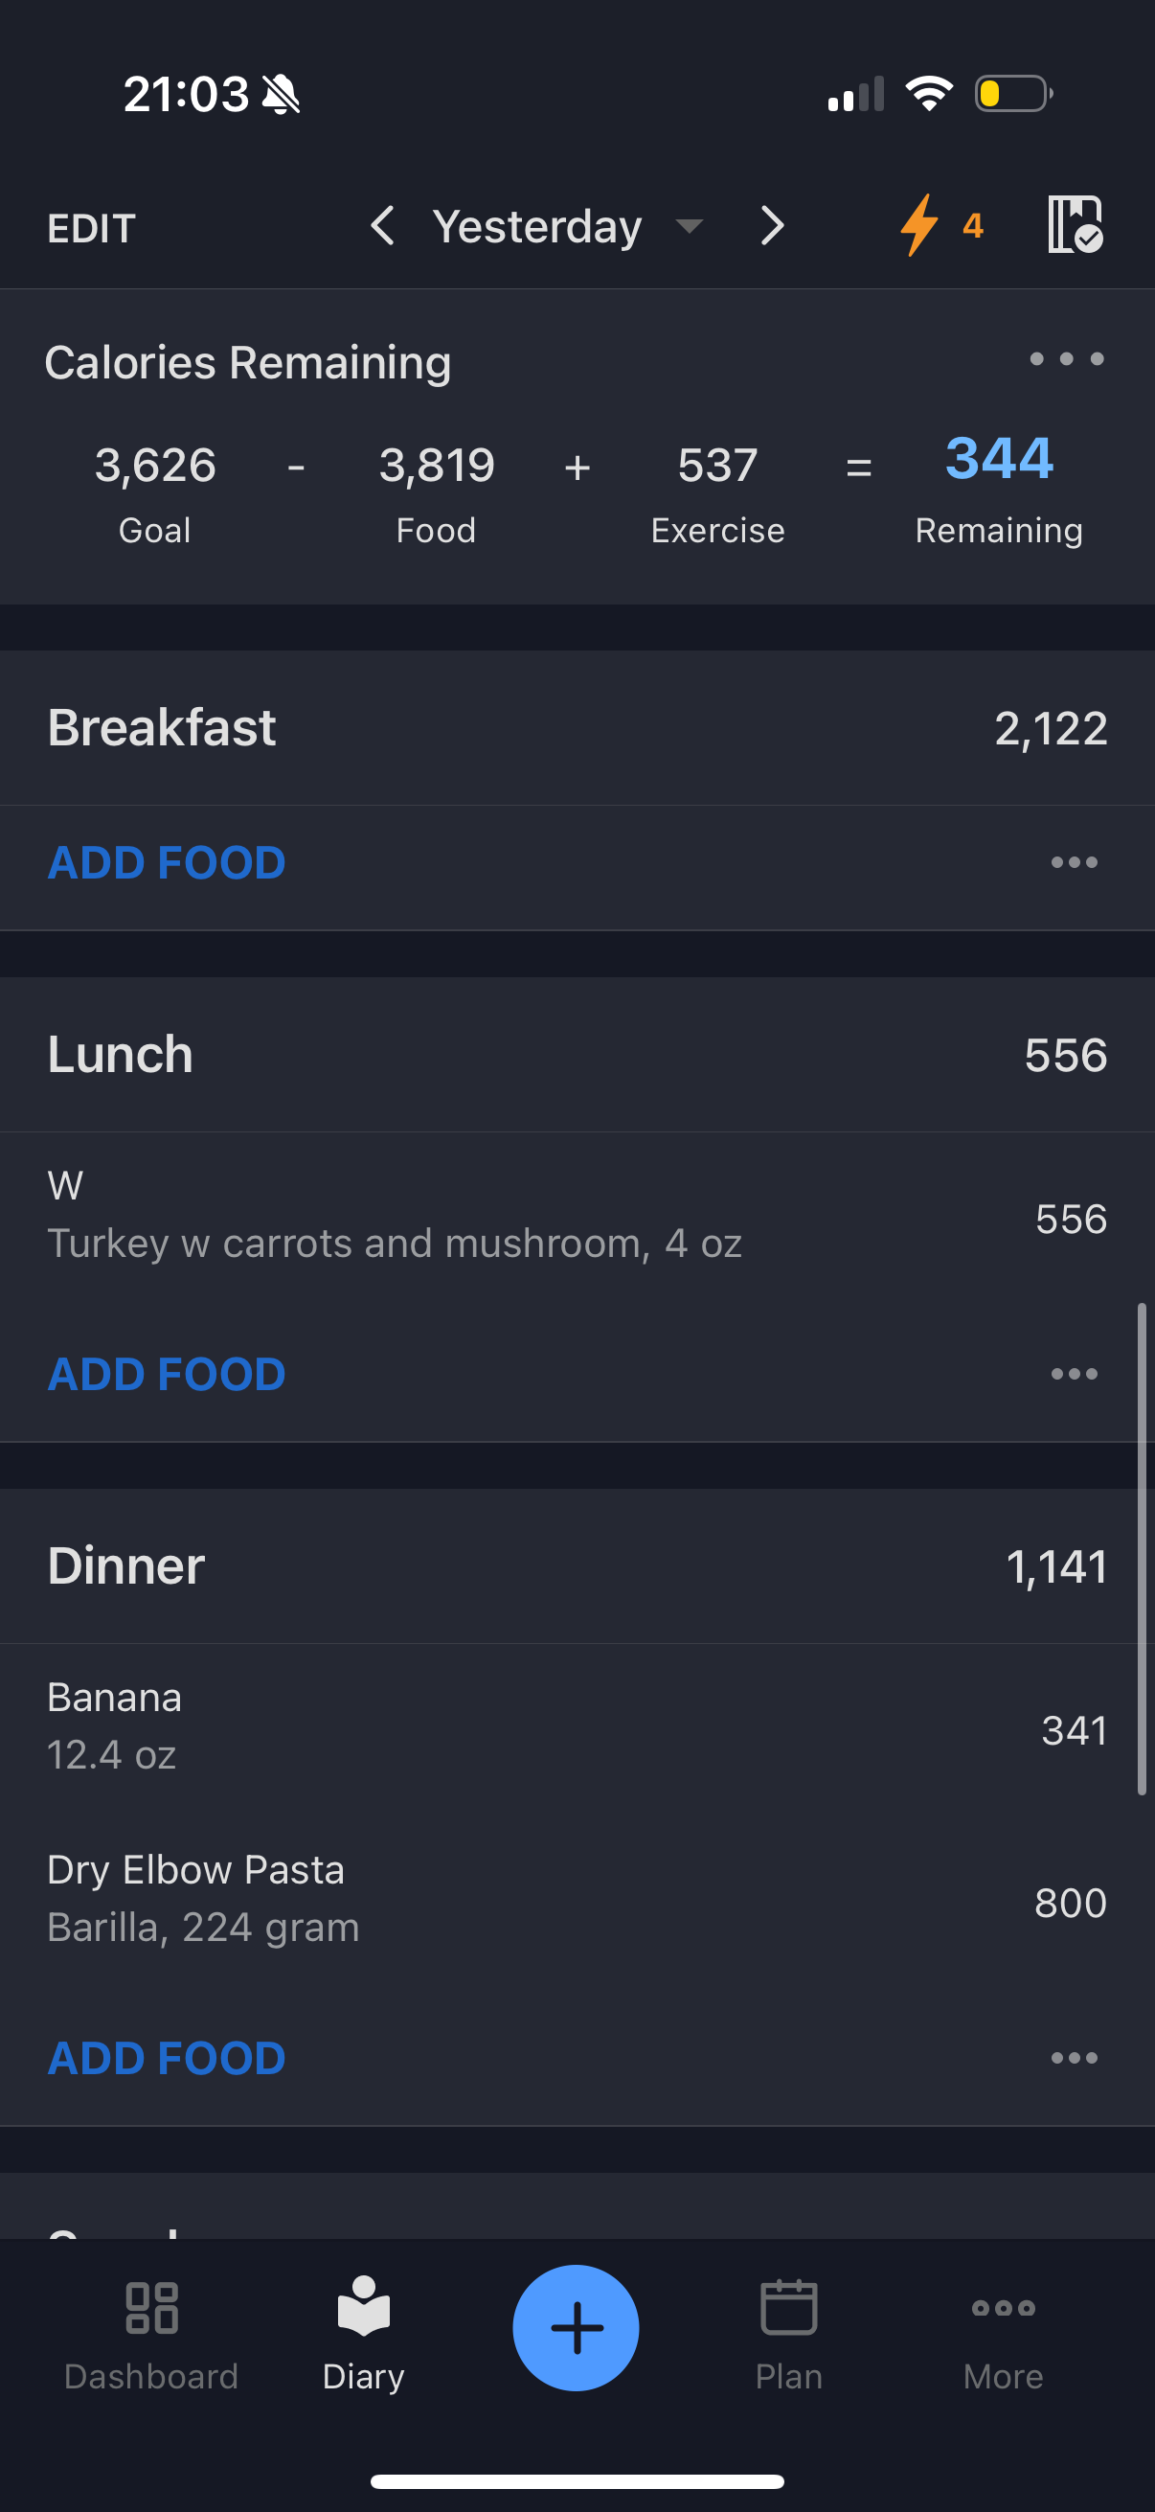Go to the next day arrow
Image resolution: width=1155 pixels, height=2512 pixels.
point(772,226)
